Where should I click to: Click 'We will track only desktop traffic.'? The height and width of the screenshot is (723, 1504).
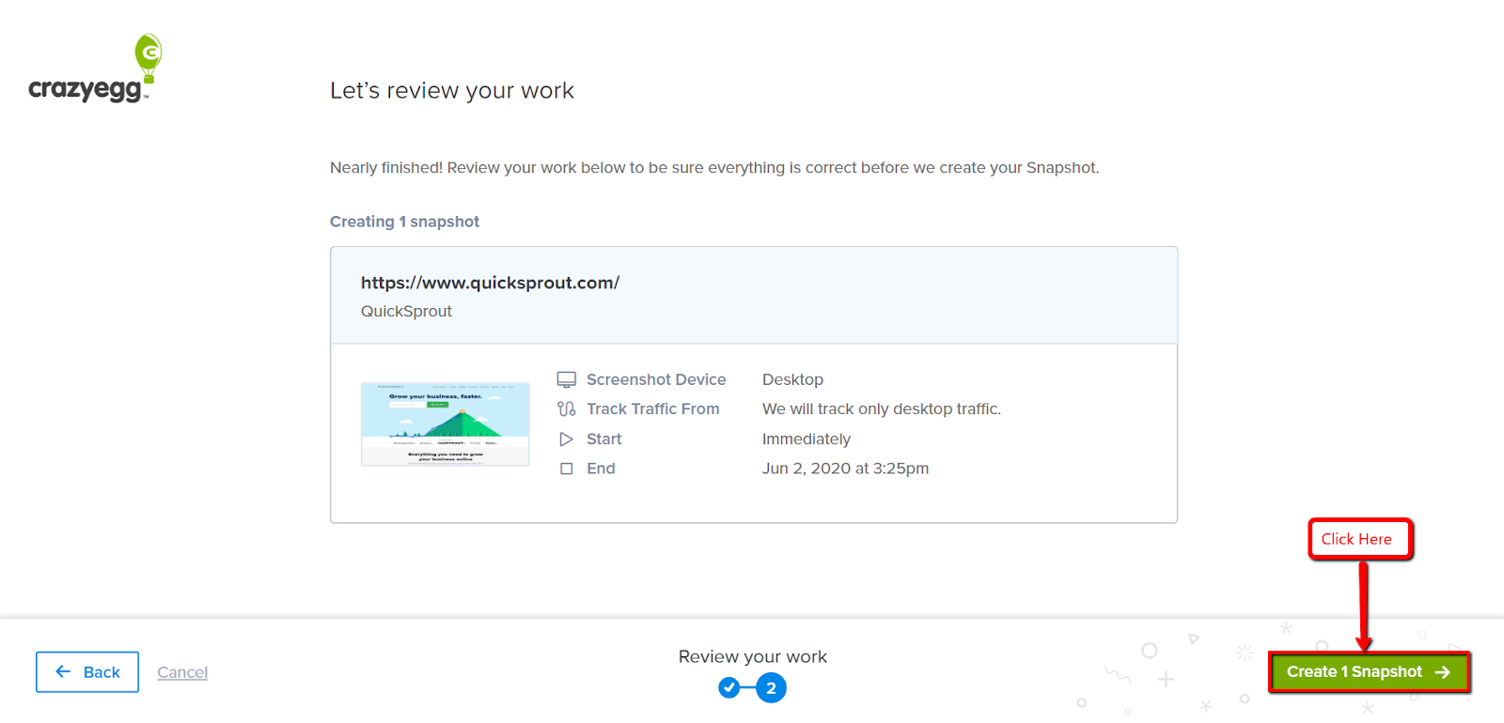click(882, 409)
